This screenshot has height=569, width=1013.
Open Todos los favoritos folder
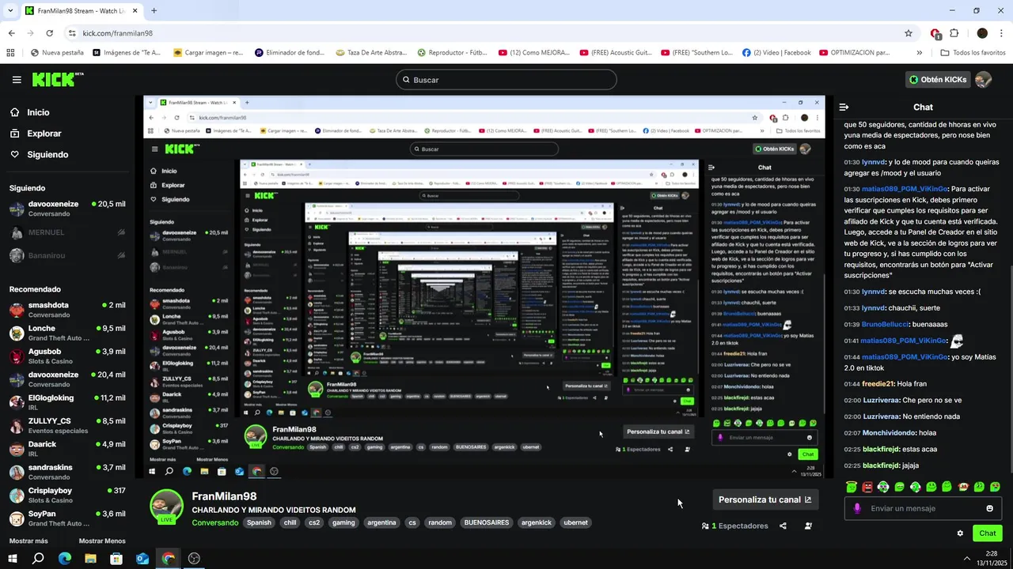(973, 53)
